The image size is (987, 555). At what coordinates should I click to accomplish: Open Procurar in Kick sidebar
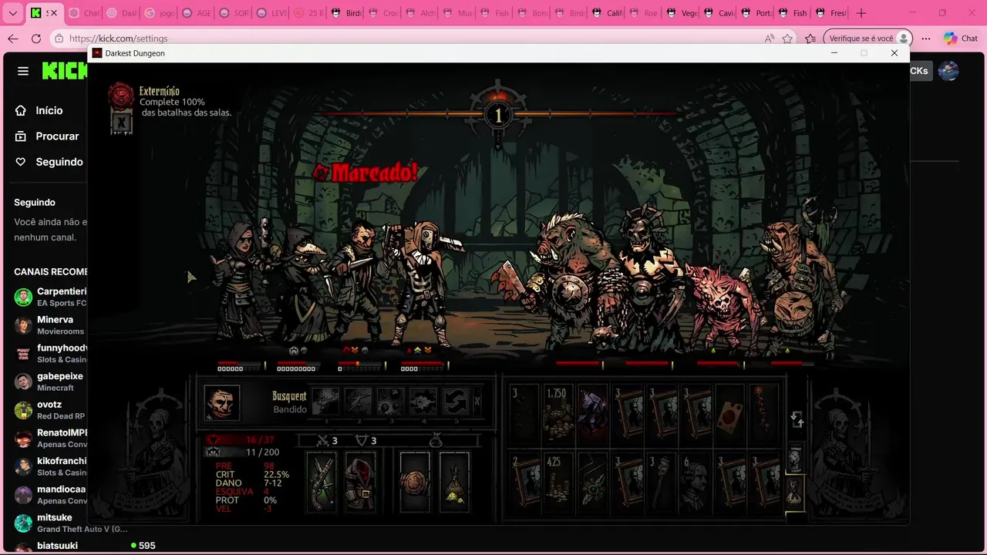coord(57,136)
